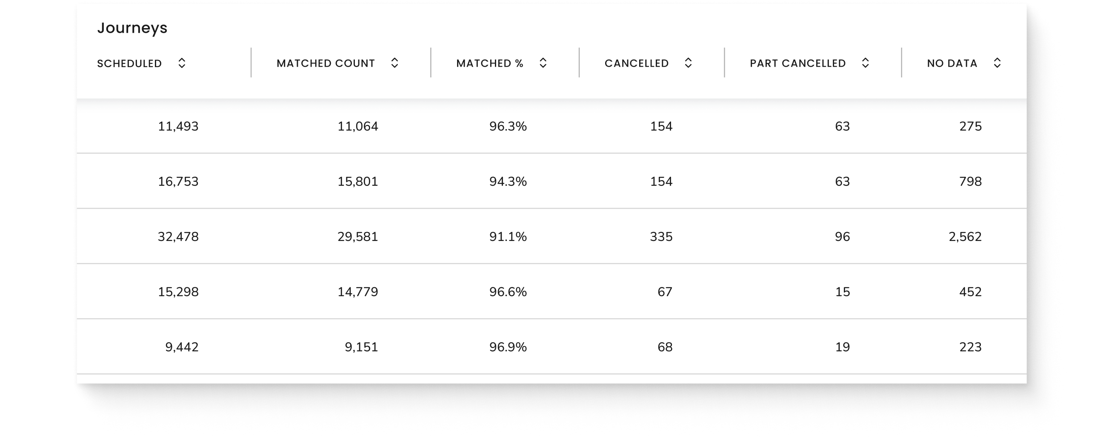Select scheduled value 11,493 cell
This screenshot has width=1103, height=442.
pyautogui.click(x=178, y=127)
